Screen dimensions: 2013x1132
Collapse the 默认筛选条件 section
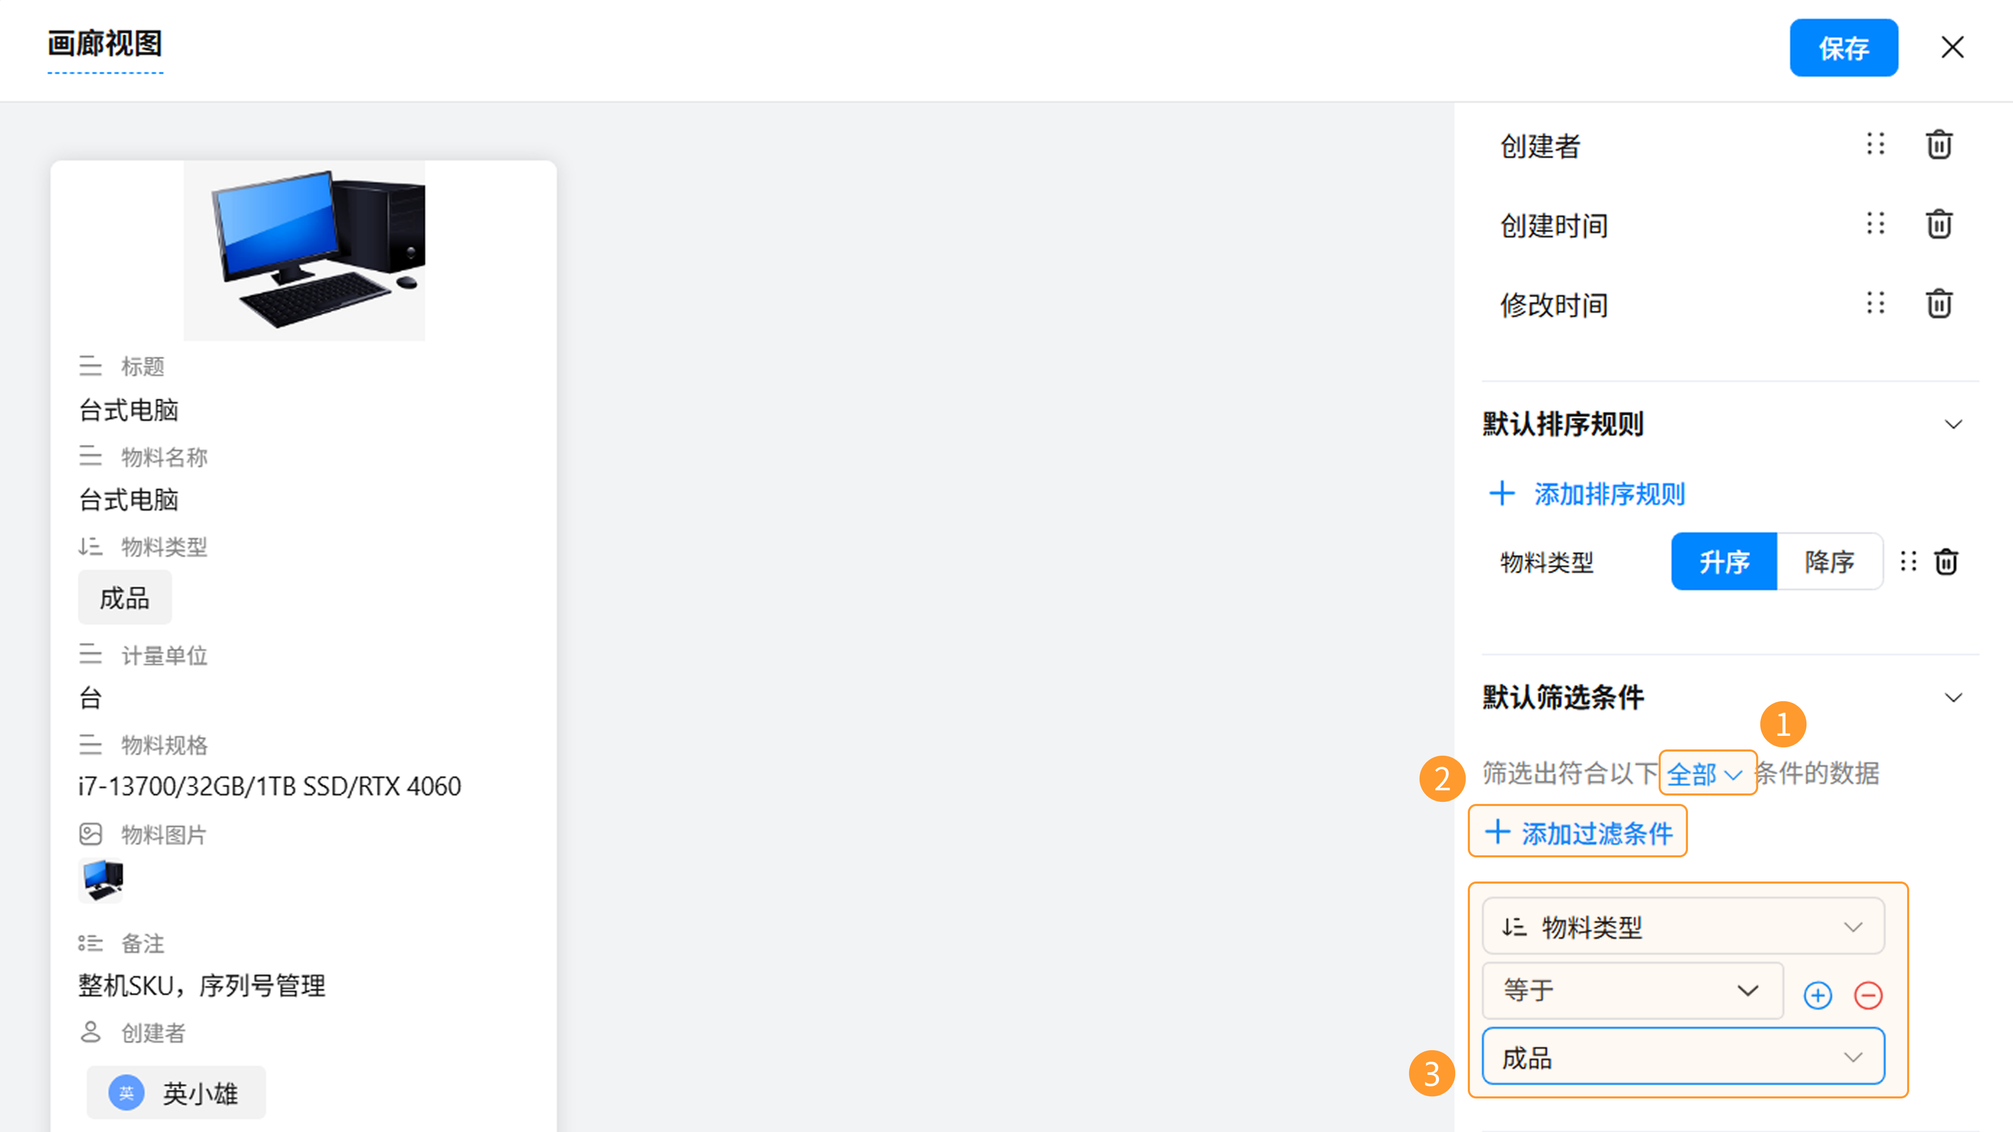[1953, 698]
